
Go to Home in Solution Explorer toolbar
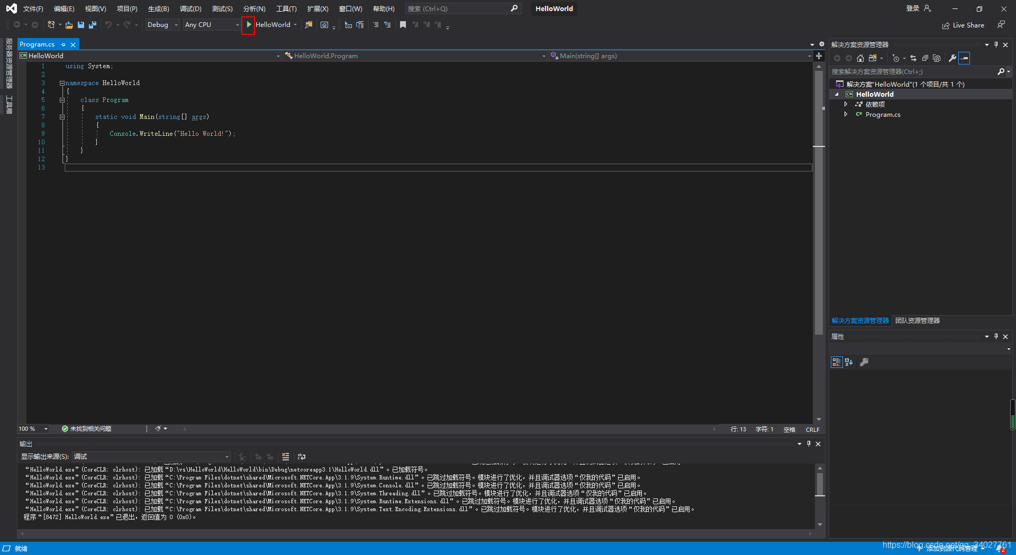(860, 58)
